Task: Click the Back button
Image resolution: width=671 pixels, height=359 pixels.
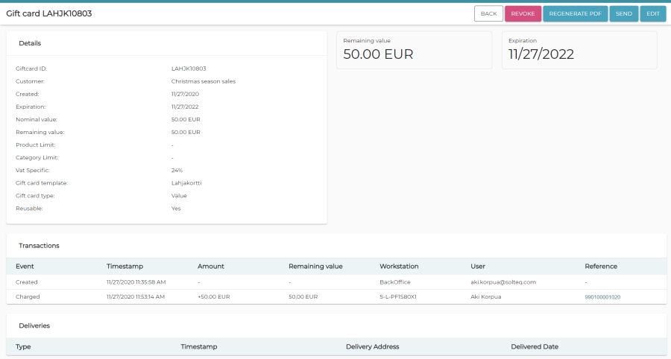Action: coord(488,13)
